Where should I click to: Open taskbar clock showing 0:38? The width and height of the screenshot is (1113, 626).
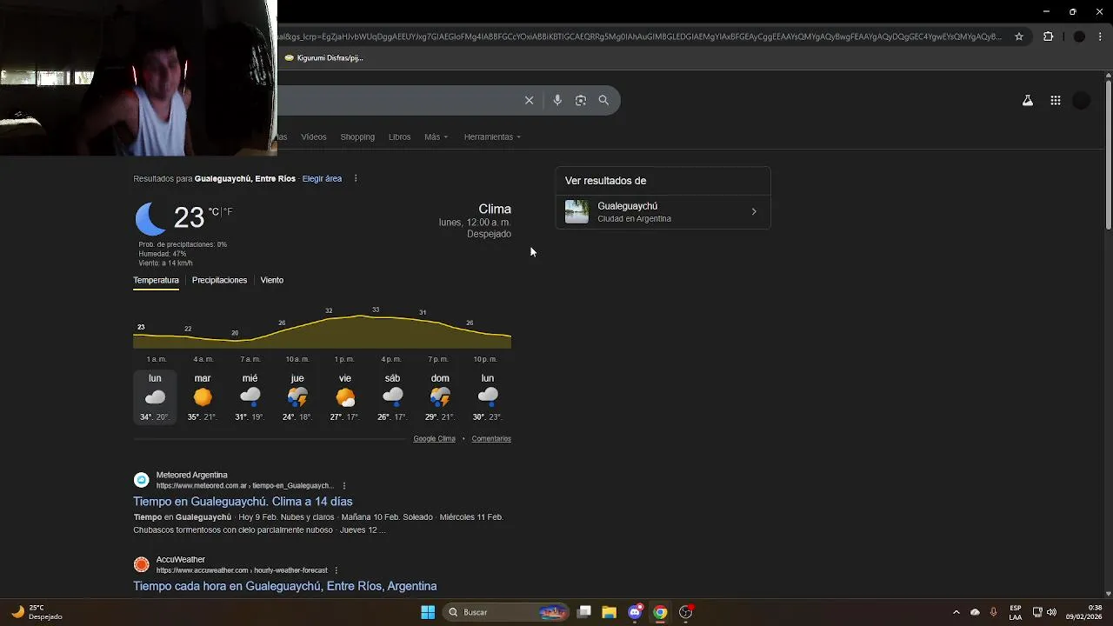point(1083,612)
